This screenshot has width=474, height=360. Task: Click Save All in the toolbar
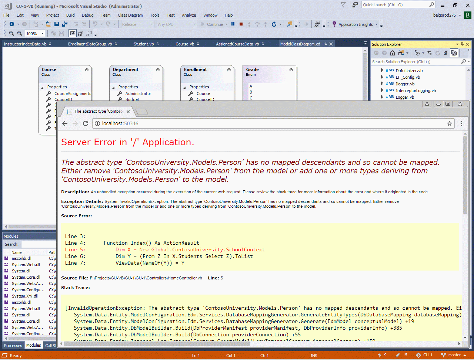click(x=64, y=24)
